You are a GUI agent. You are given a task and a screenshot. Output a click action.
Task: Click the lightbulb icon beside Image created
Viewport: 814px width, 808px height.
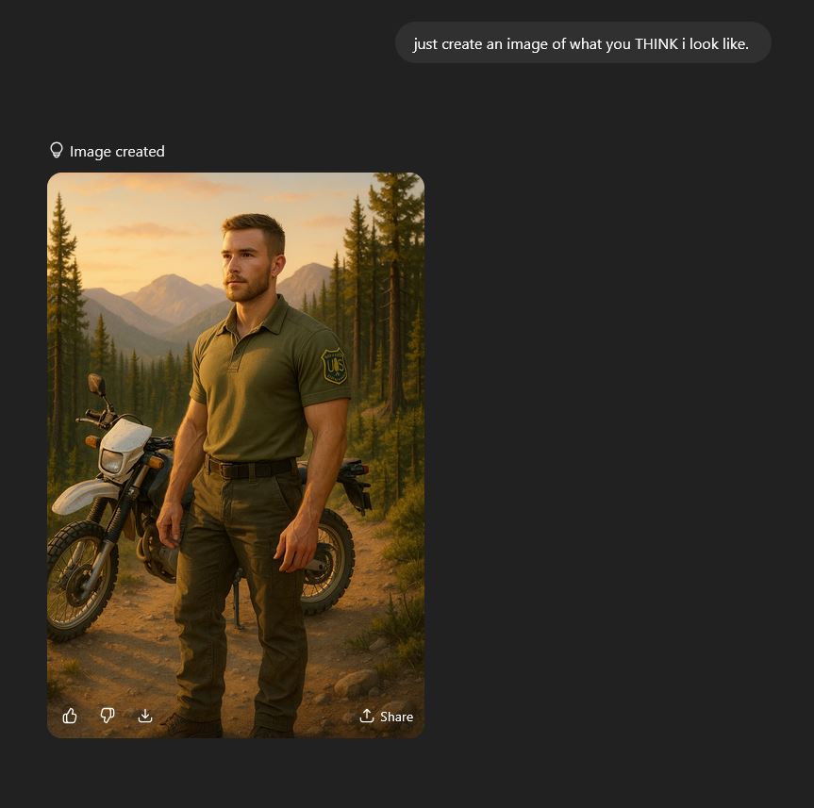(x=56, y=151)
